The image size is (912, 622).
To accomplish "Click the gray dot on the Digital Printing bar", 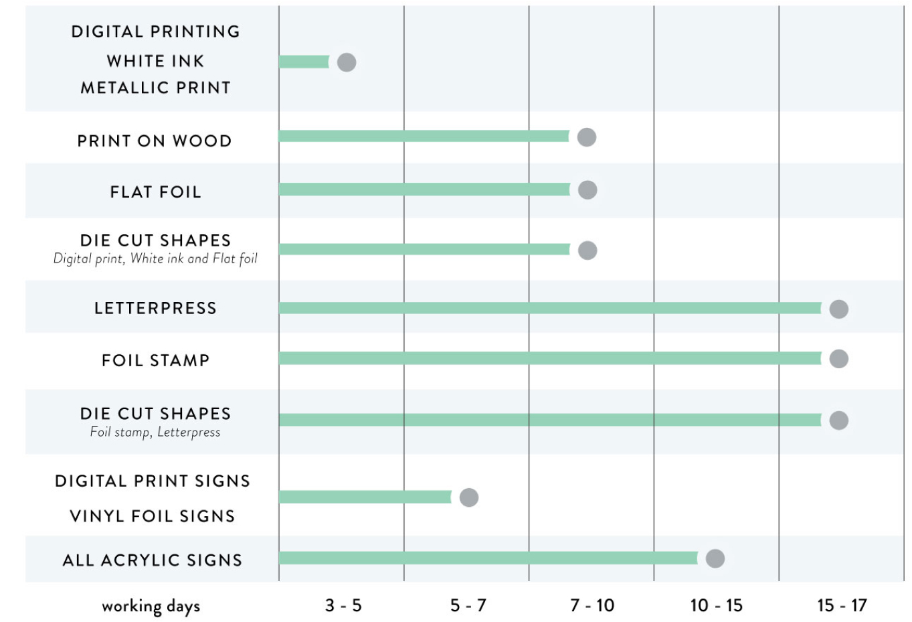I will tap(347, 62).
